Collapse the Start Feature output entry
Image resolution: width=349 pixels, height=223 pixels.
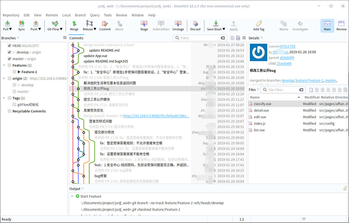coord(72,197)
